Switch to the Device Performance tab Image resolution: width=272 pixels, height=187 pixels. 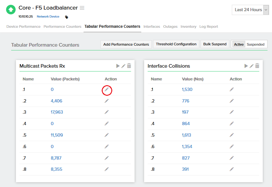click(23, 26)
